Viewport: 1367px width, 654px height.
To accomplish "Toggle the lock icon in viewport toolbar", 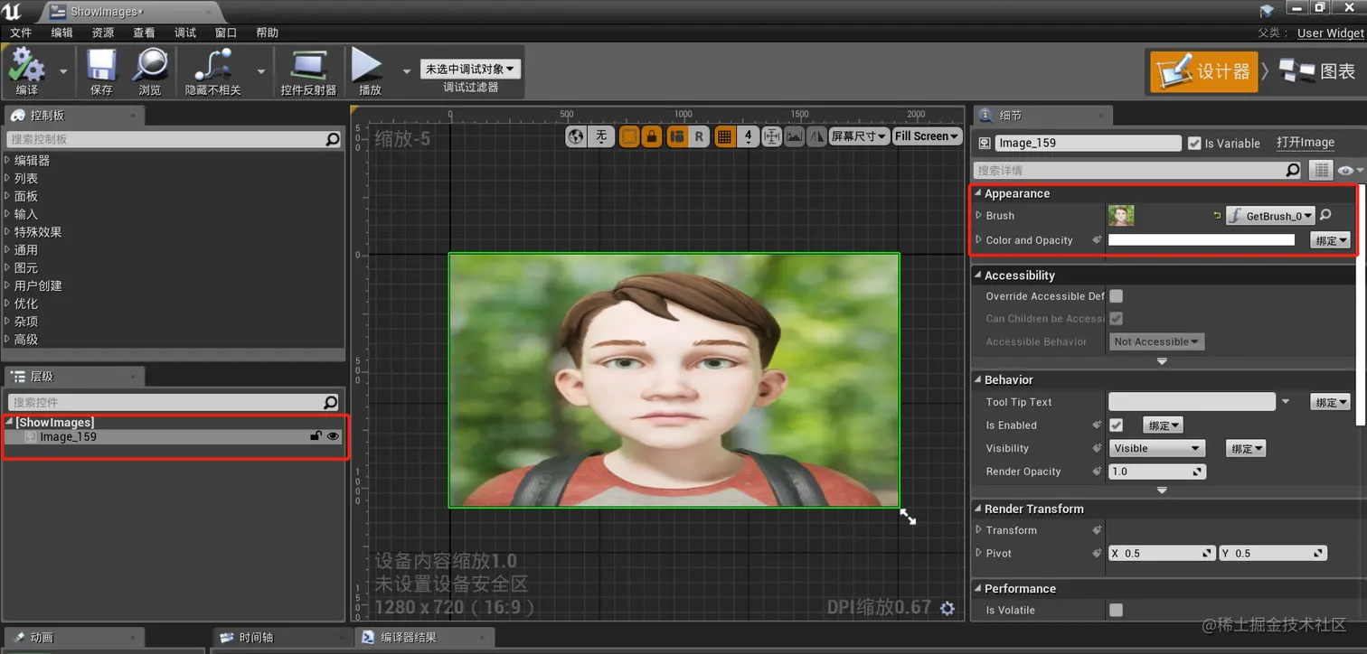I will tap(650, 136).
